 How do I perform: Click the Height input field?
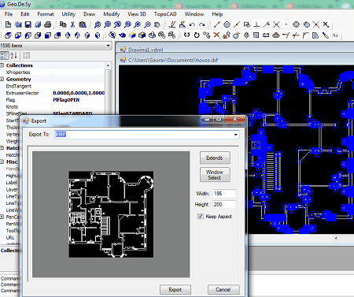coord(224,204)
